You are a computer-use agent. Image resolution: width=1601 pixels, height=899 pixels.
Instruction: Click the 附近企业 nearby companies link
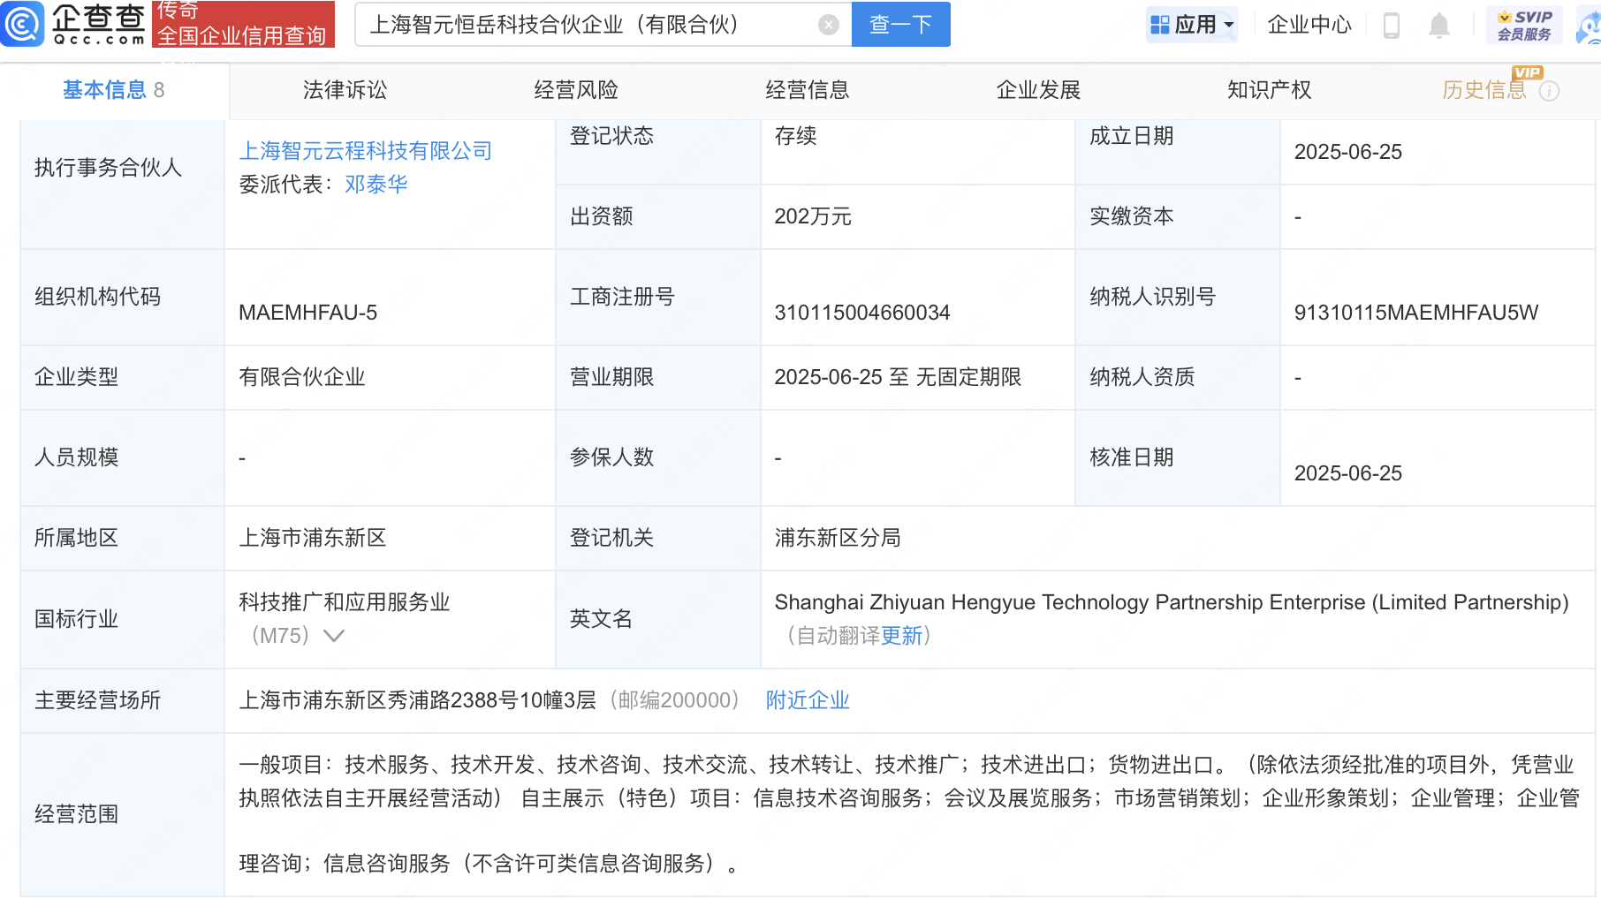pos(808,700)
